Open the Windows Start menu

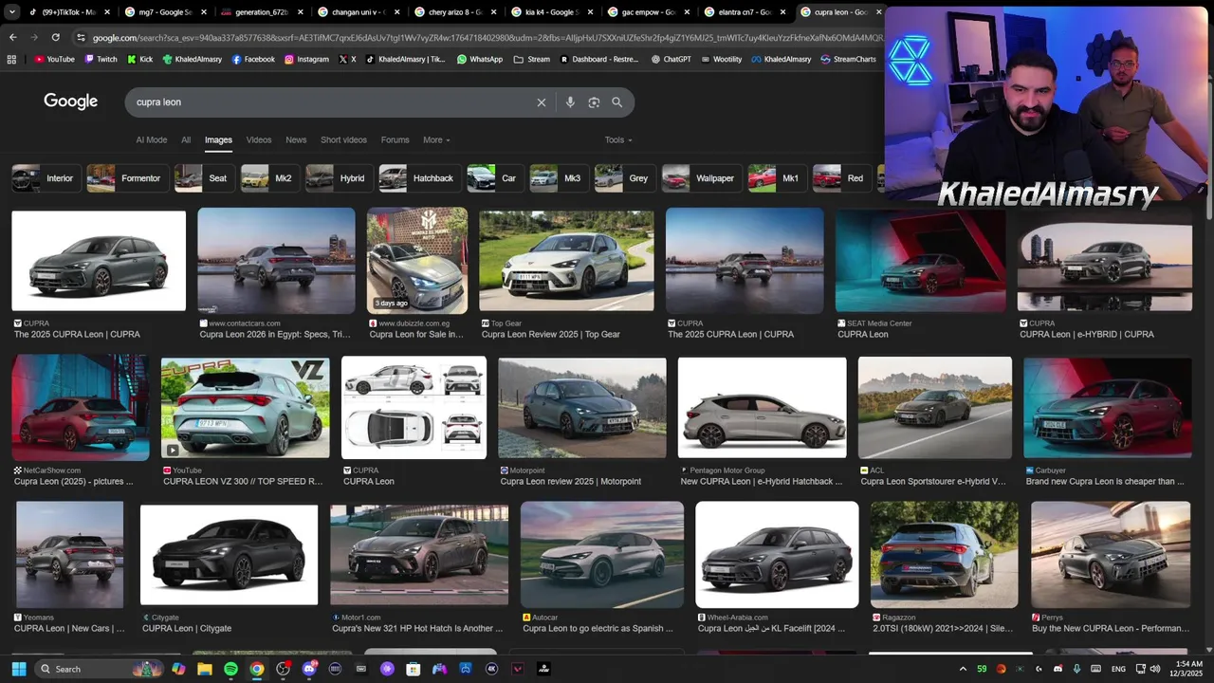[19, 669]
